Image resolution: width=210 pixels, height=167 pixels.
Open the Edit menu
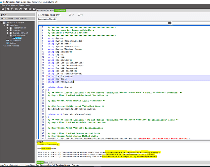pos(8,5)
